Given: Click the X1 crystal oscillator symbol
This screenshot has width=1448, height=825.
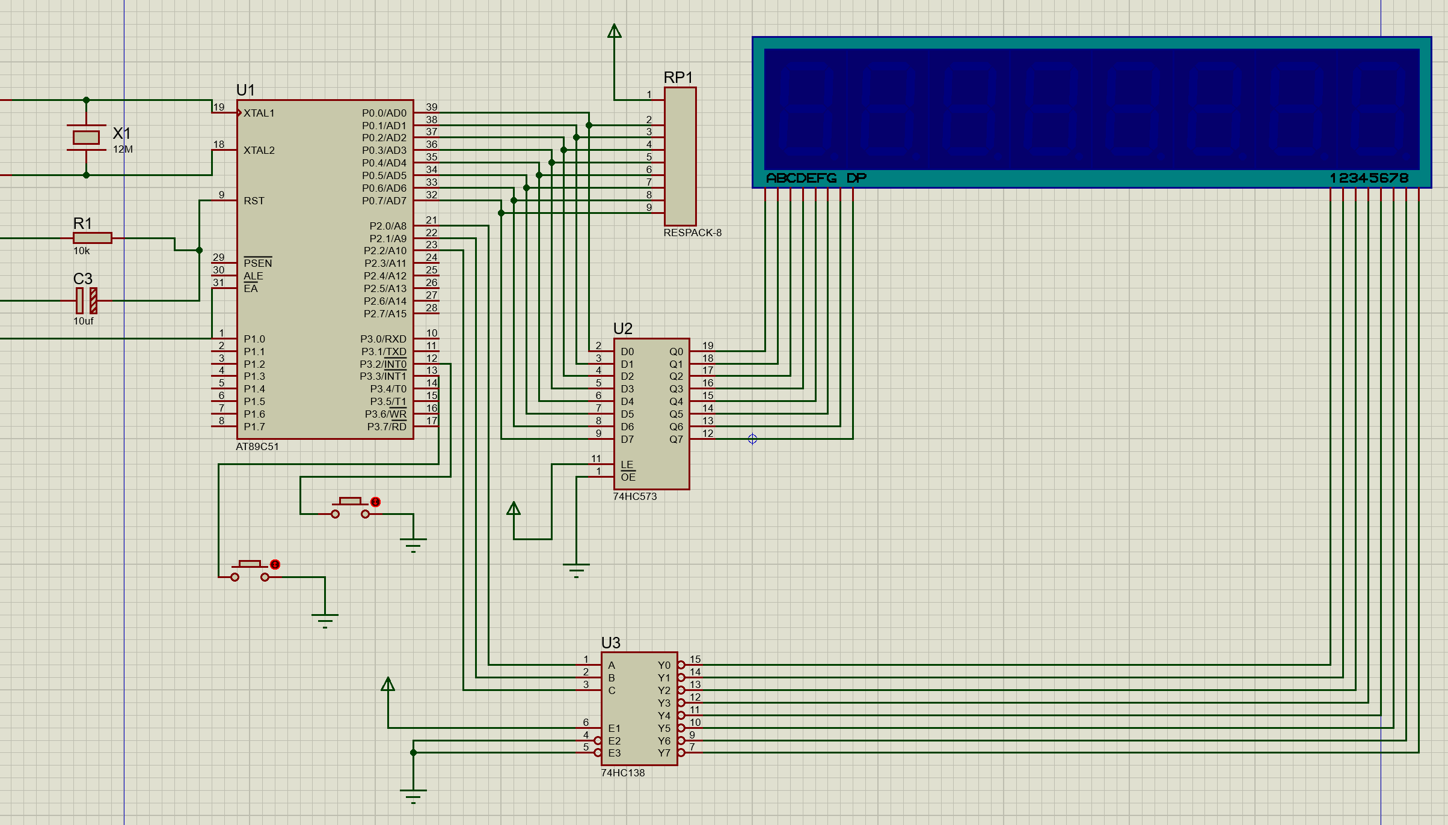Looking at the screenshot, I should tap(86, 138).
